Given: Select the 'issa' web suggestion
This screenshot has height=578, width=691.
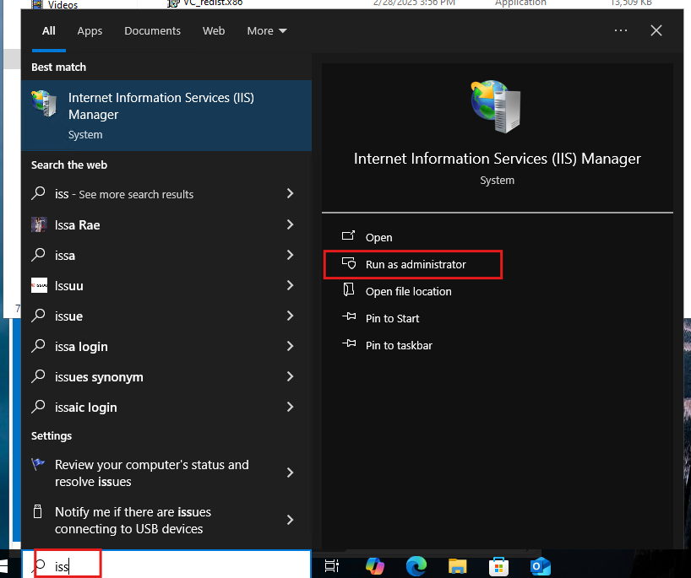Looking at the screenshot, I should 166,256.
